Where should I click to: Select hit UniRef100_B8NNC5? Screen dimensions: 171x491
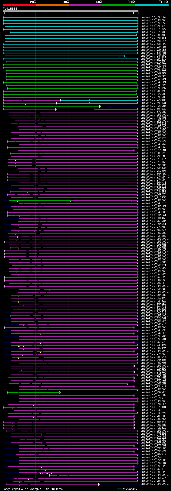(153, 322)
